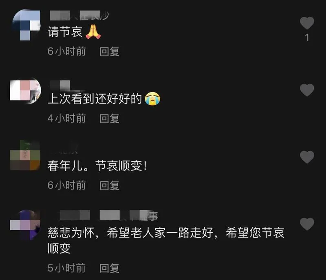Select the "春年儿。节哀顺变!" comment text
This screenshot has width=326, height=280.
tap(97, 165)
